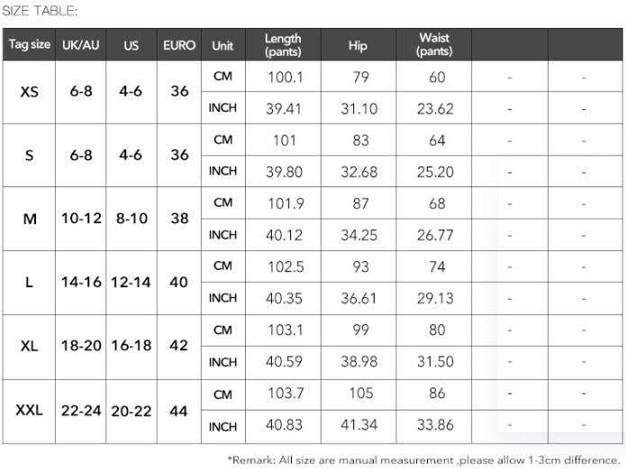
Task: Click the 29.13 waist inch value
Action: (437, 298)
